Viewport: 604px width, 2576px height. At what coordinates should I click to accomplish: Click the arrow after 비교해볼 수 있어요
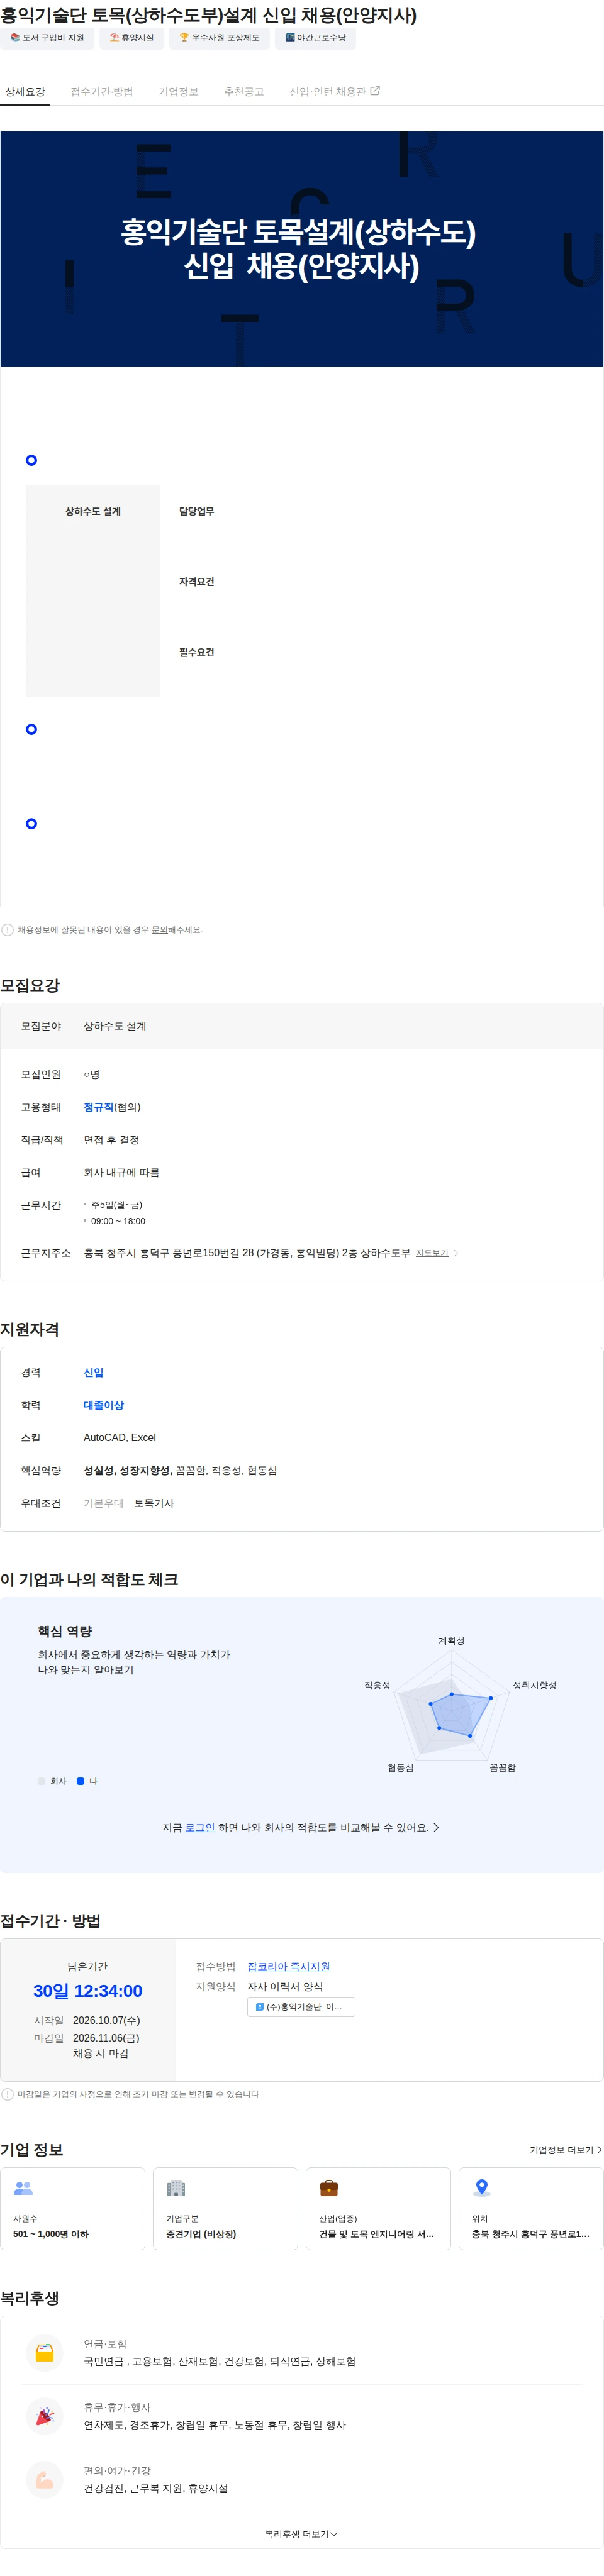pyautogui.click(x=436, y=1827)
